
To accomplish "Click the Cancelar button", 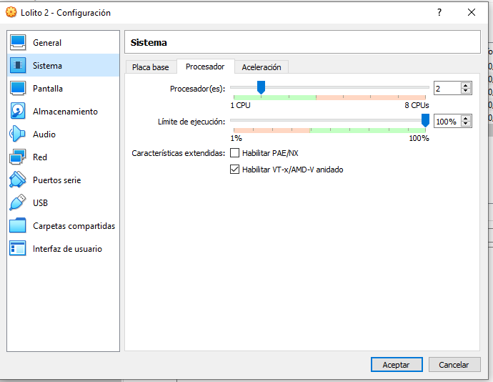I will pos(454,365).
